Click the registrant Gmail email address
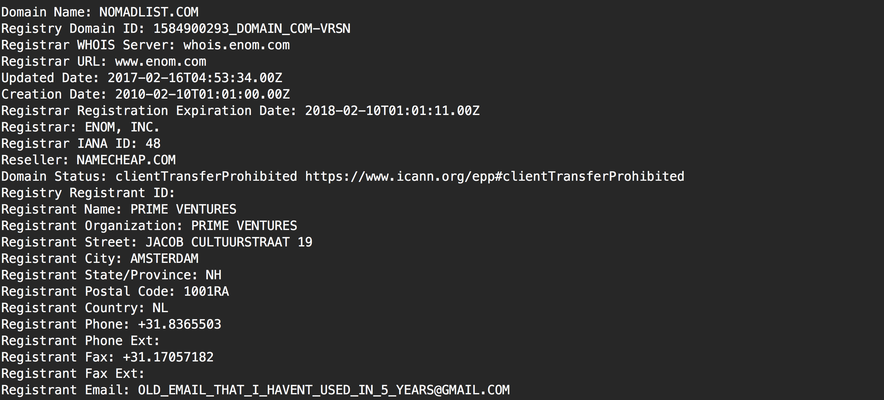Viewport: 884px width, 400px height. pyautogui.click(x=324, y=391)
